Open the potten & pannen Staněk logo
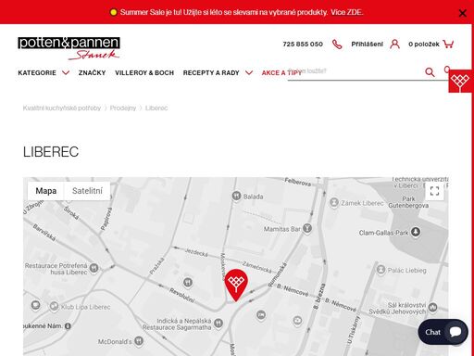 coord(69,48)
